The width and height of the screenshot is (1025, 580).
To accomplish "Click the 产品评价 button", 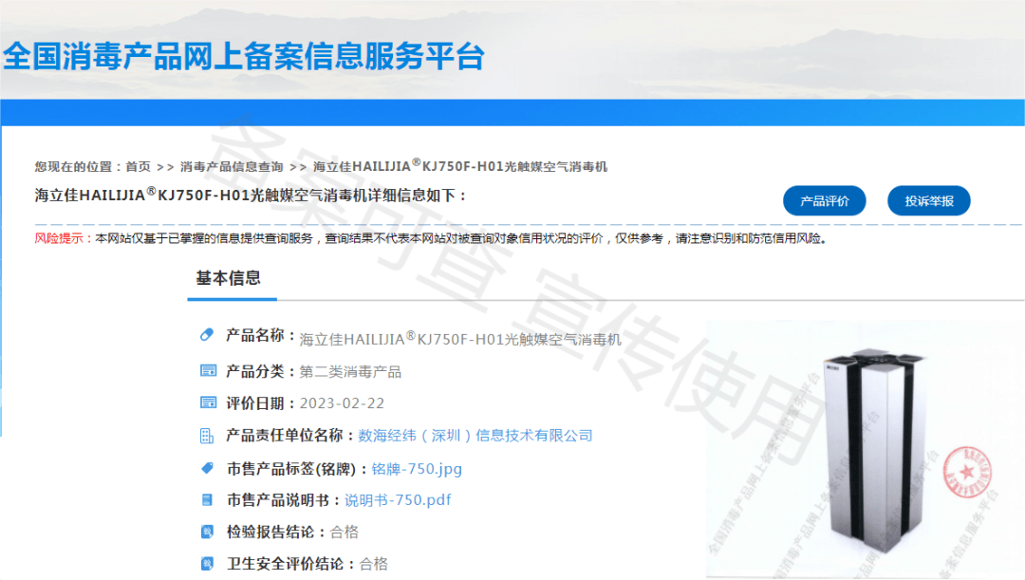I will tap(825, 200).
